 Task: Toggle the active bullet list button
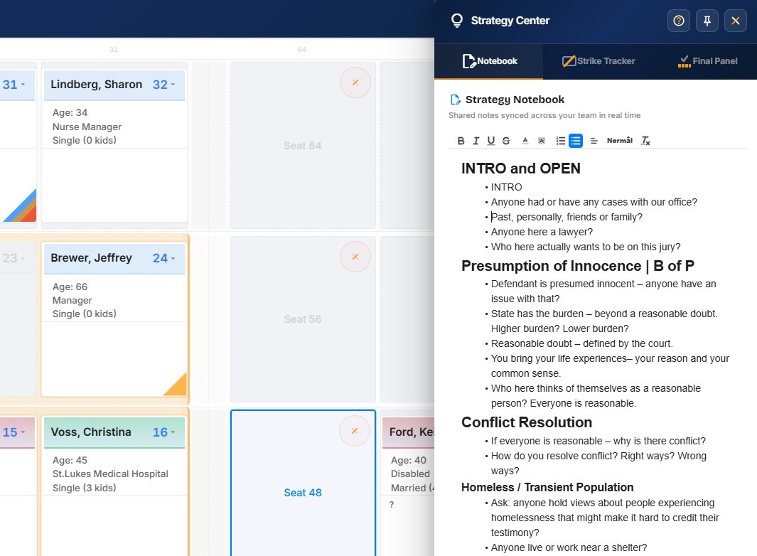576,141
